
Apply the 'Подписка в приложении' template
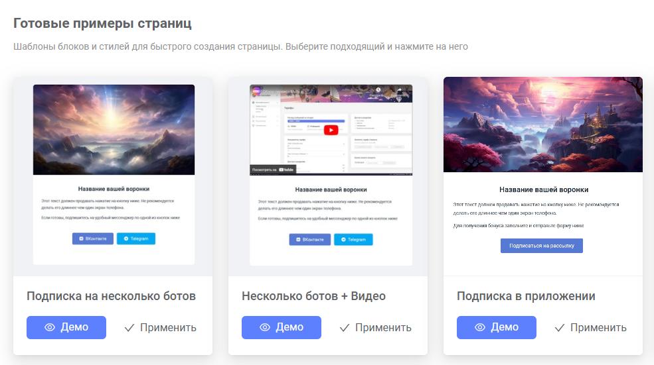(591, 327)
